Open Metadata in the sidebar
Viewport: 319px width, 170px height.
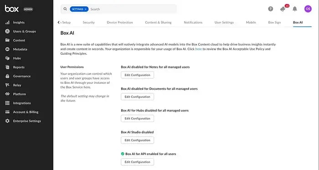point(20,49)
